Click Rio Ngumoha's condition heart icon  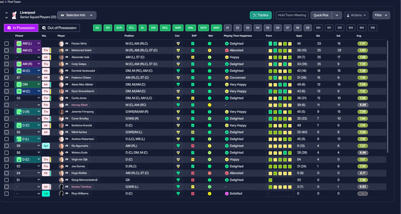(x=178, y=146)
